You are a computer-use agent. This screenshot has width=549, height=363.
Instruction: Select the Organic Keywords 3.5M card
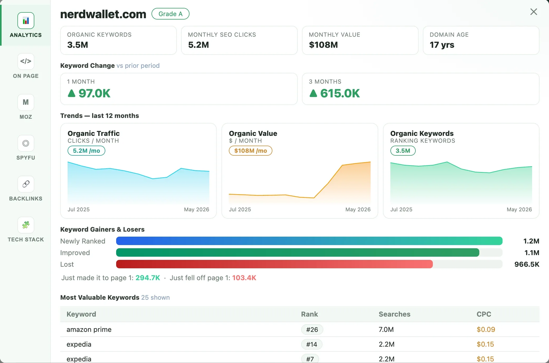[119, 40]
